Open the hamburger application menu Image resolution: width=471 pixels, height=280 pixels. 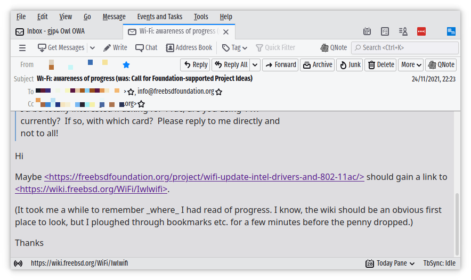[x=22, y=48]
